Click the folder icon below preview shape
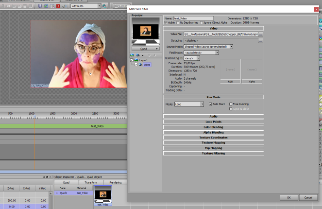This screenshot has height=209, width=322. point(133,55)
